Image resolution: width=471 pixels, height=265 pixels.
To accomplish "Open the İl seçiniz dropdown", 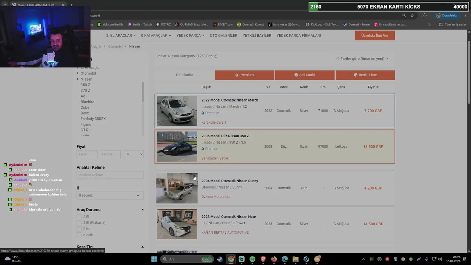I will pyautogui.click(x=110, y=195).
